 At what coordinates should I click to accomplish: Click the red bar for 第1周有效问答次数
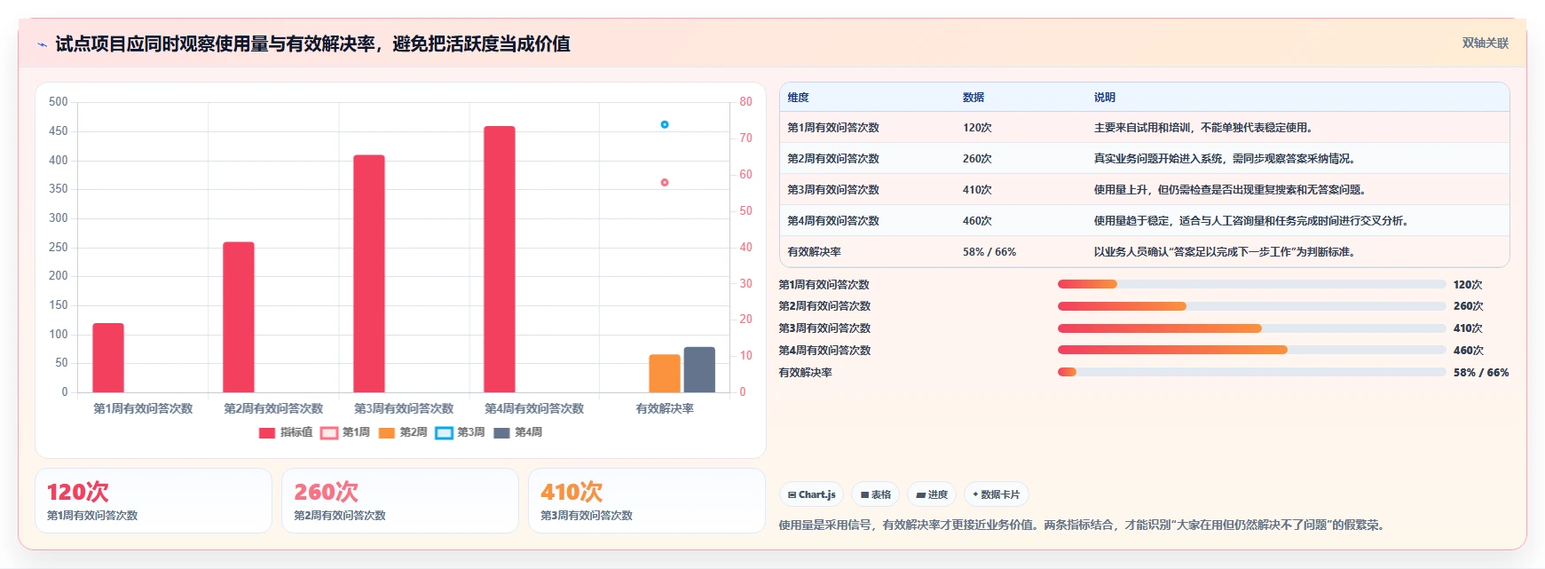[x=108, y=358]
